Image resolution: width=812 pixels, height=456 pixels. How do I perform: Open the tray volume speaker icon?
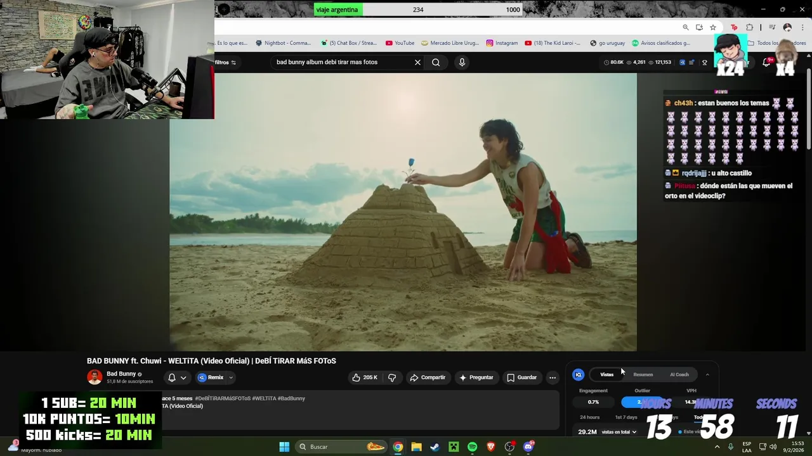(773, 447)
